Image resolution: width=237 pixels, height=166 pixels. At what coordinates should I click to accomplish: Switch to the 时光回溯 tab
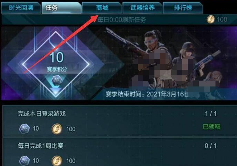pyautogui.click(x=21, y=8)
